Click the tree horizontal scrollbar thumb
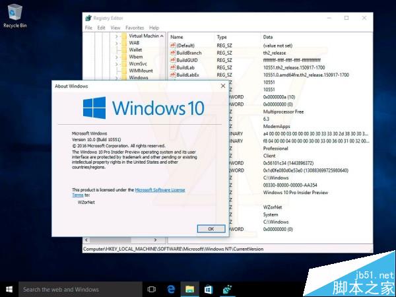The image size is (396, 297). (x=110, y=240)
